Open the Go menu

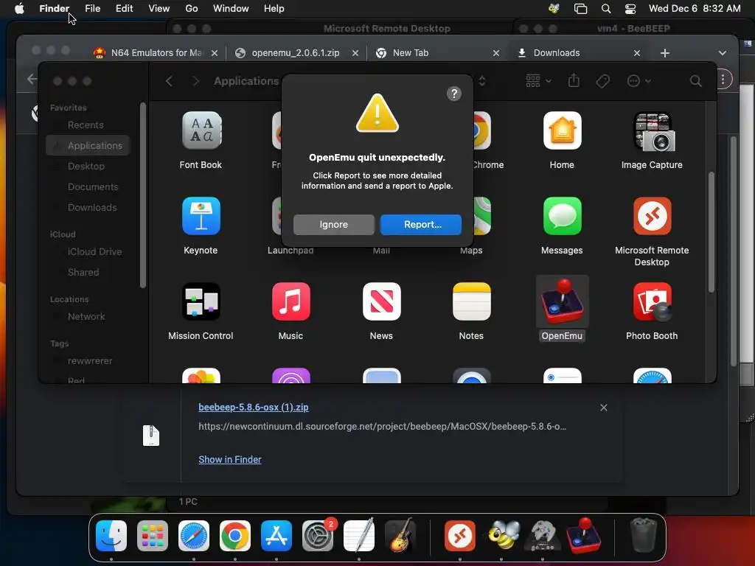tap(192, 9)
